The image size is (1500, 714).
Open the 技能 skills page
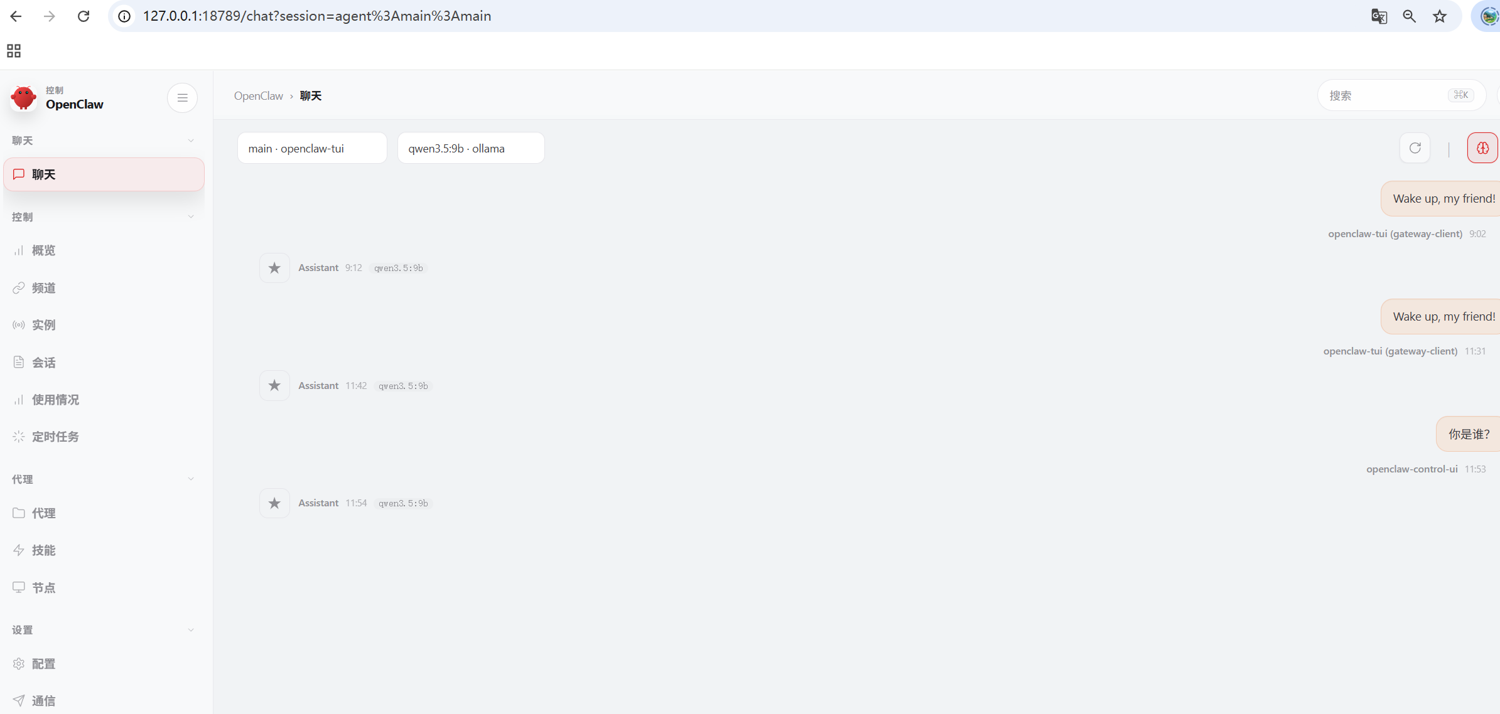point(43,550)
